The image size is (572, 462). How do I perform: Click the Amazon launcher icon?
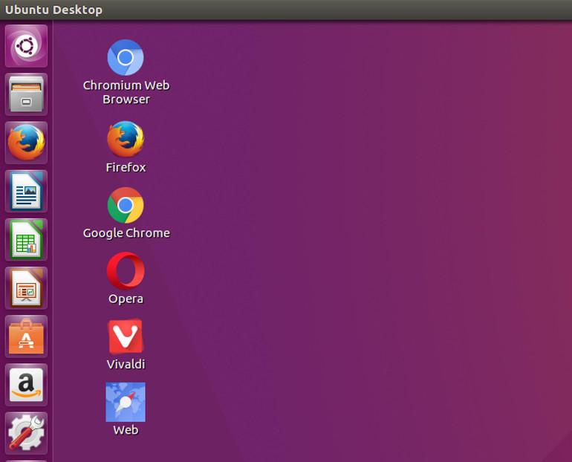click(x=27, y=384)
